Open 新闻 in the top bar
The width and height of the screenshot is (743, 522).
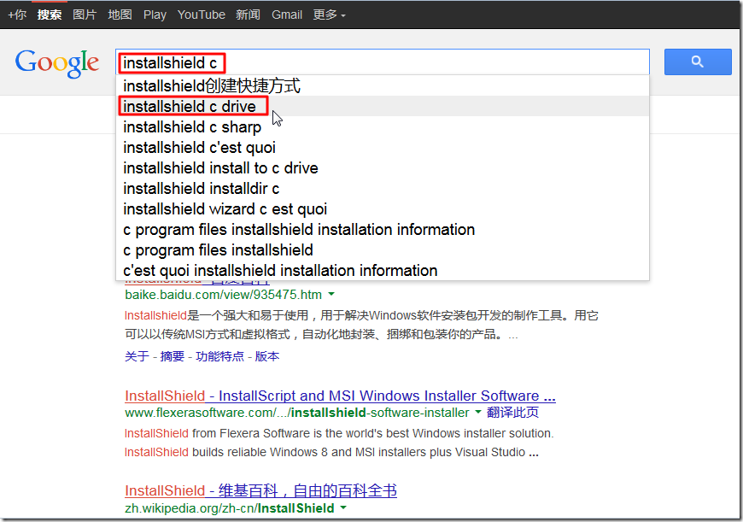(248, 15)
